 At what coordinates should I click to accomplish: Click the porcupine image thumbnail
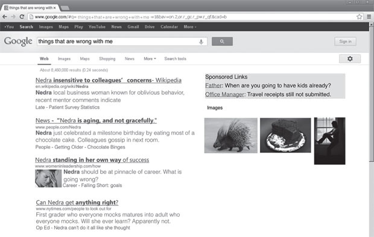[x=231, y=136]
